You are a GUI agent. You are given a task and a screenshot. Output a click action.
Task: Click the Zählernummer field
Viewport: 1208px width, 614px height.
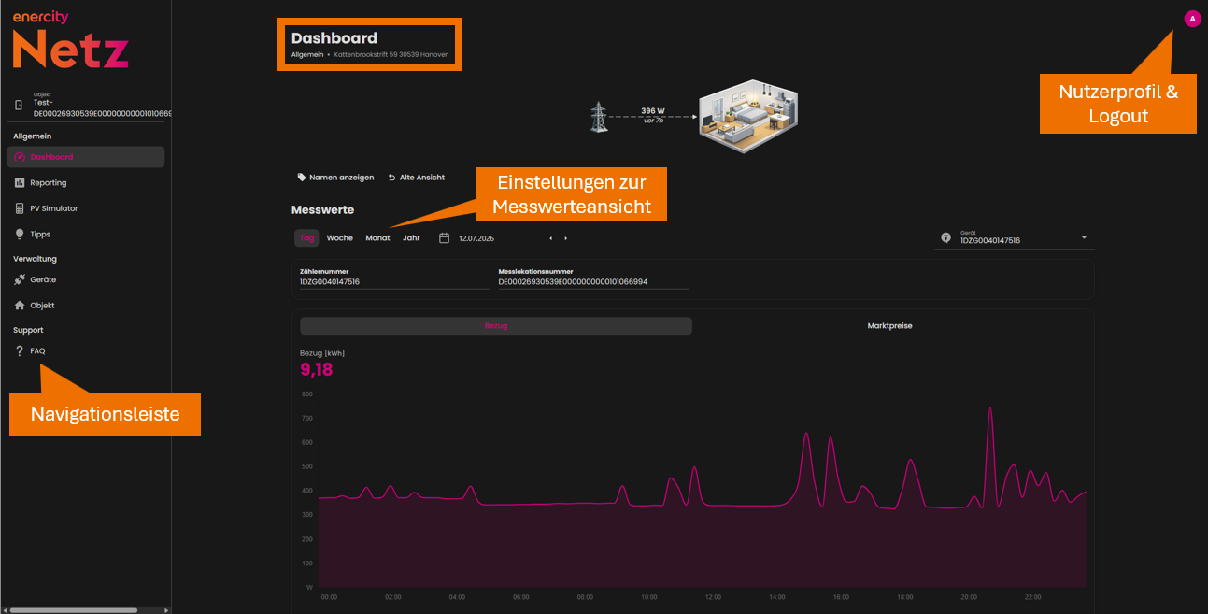(394, 278)
